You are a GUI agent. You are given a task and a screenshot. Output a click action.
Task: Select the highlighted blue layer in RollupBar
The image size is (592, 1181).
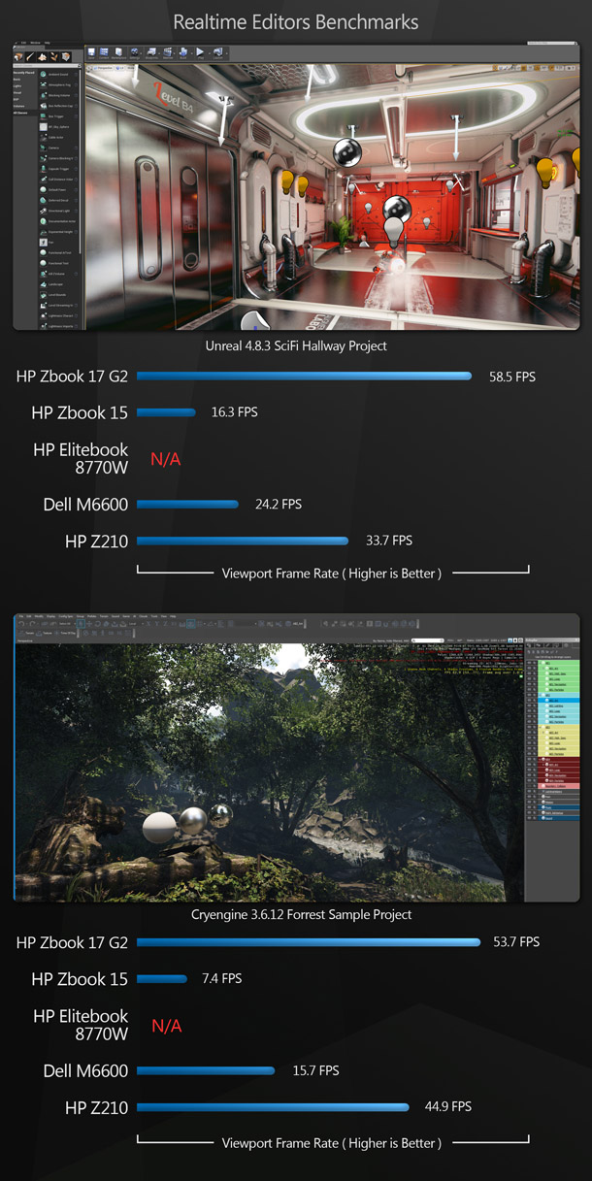point(555,699)
